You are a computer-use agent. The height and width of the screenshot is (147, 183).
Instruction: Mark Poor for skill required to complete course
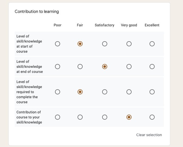pyautogui.click(x=57, y=92)
